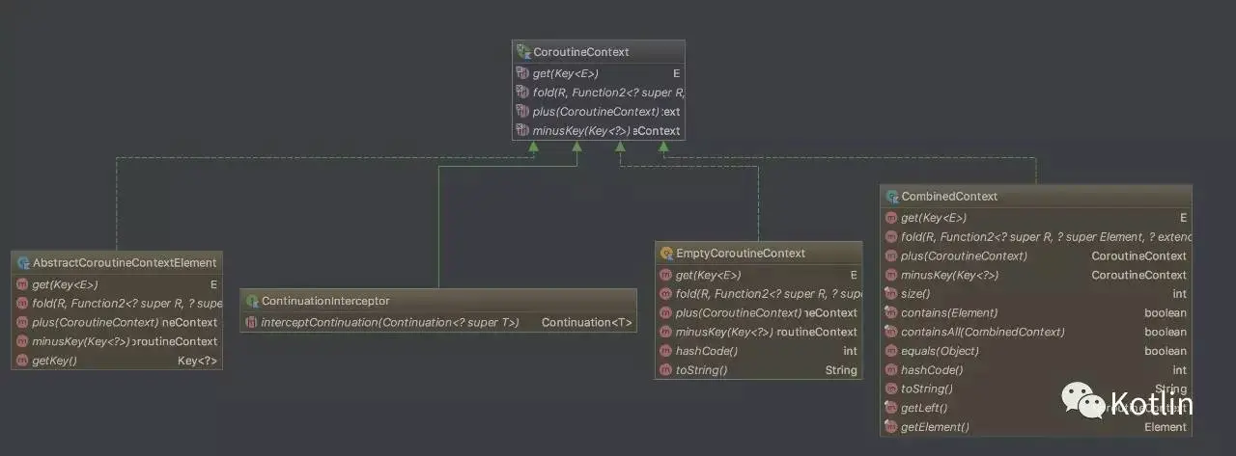Click method icon of getKey() in AbstractCoroutineContextElement
Image resolution: width=1236 pixels, height=456 pixels.
22,361
